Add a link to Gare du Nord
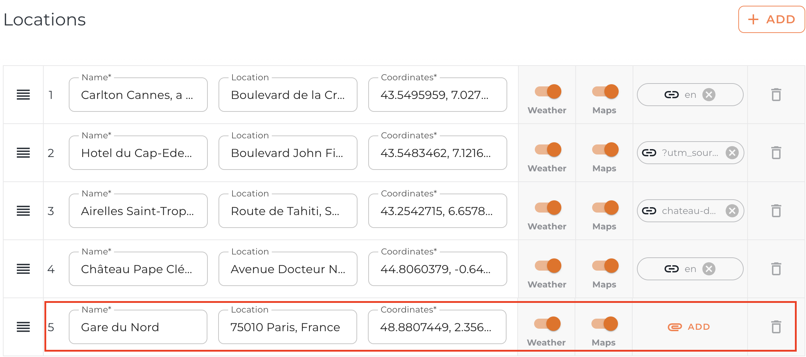 click(689, 327)
